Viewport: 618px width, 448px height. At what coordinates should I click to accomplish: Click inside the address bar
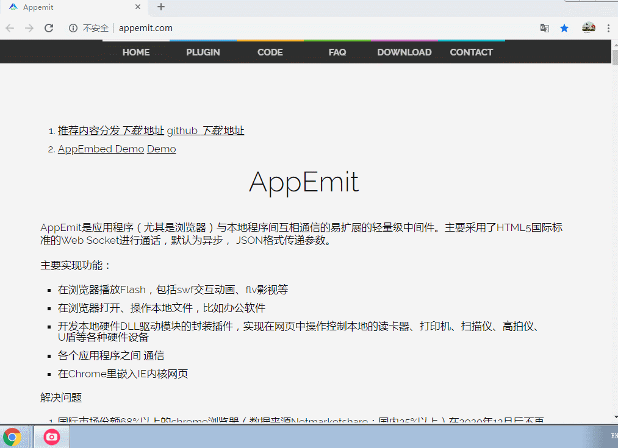pyautogui.click(x=244, y=28)
